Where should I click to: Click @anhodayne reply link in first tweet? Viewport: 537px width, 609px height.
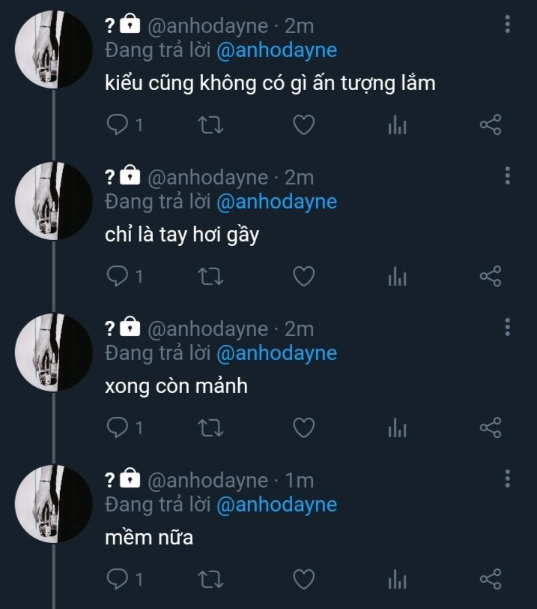click(276, 50)
